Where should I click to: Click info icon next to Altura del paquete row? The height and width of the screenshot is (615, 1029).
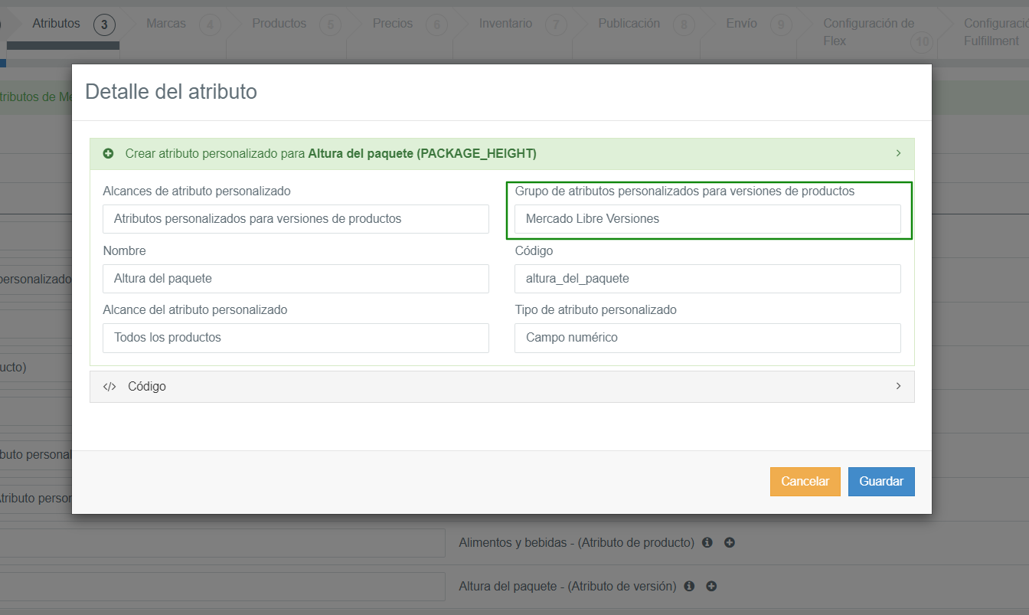pyautogui.click(x=689, y=586)
